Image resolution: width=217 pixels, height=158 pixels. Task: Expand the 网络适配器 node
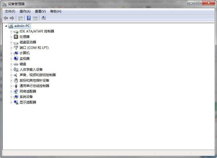(11, 91)
